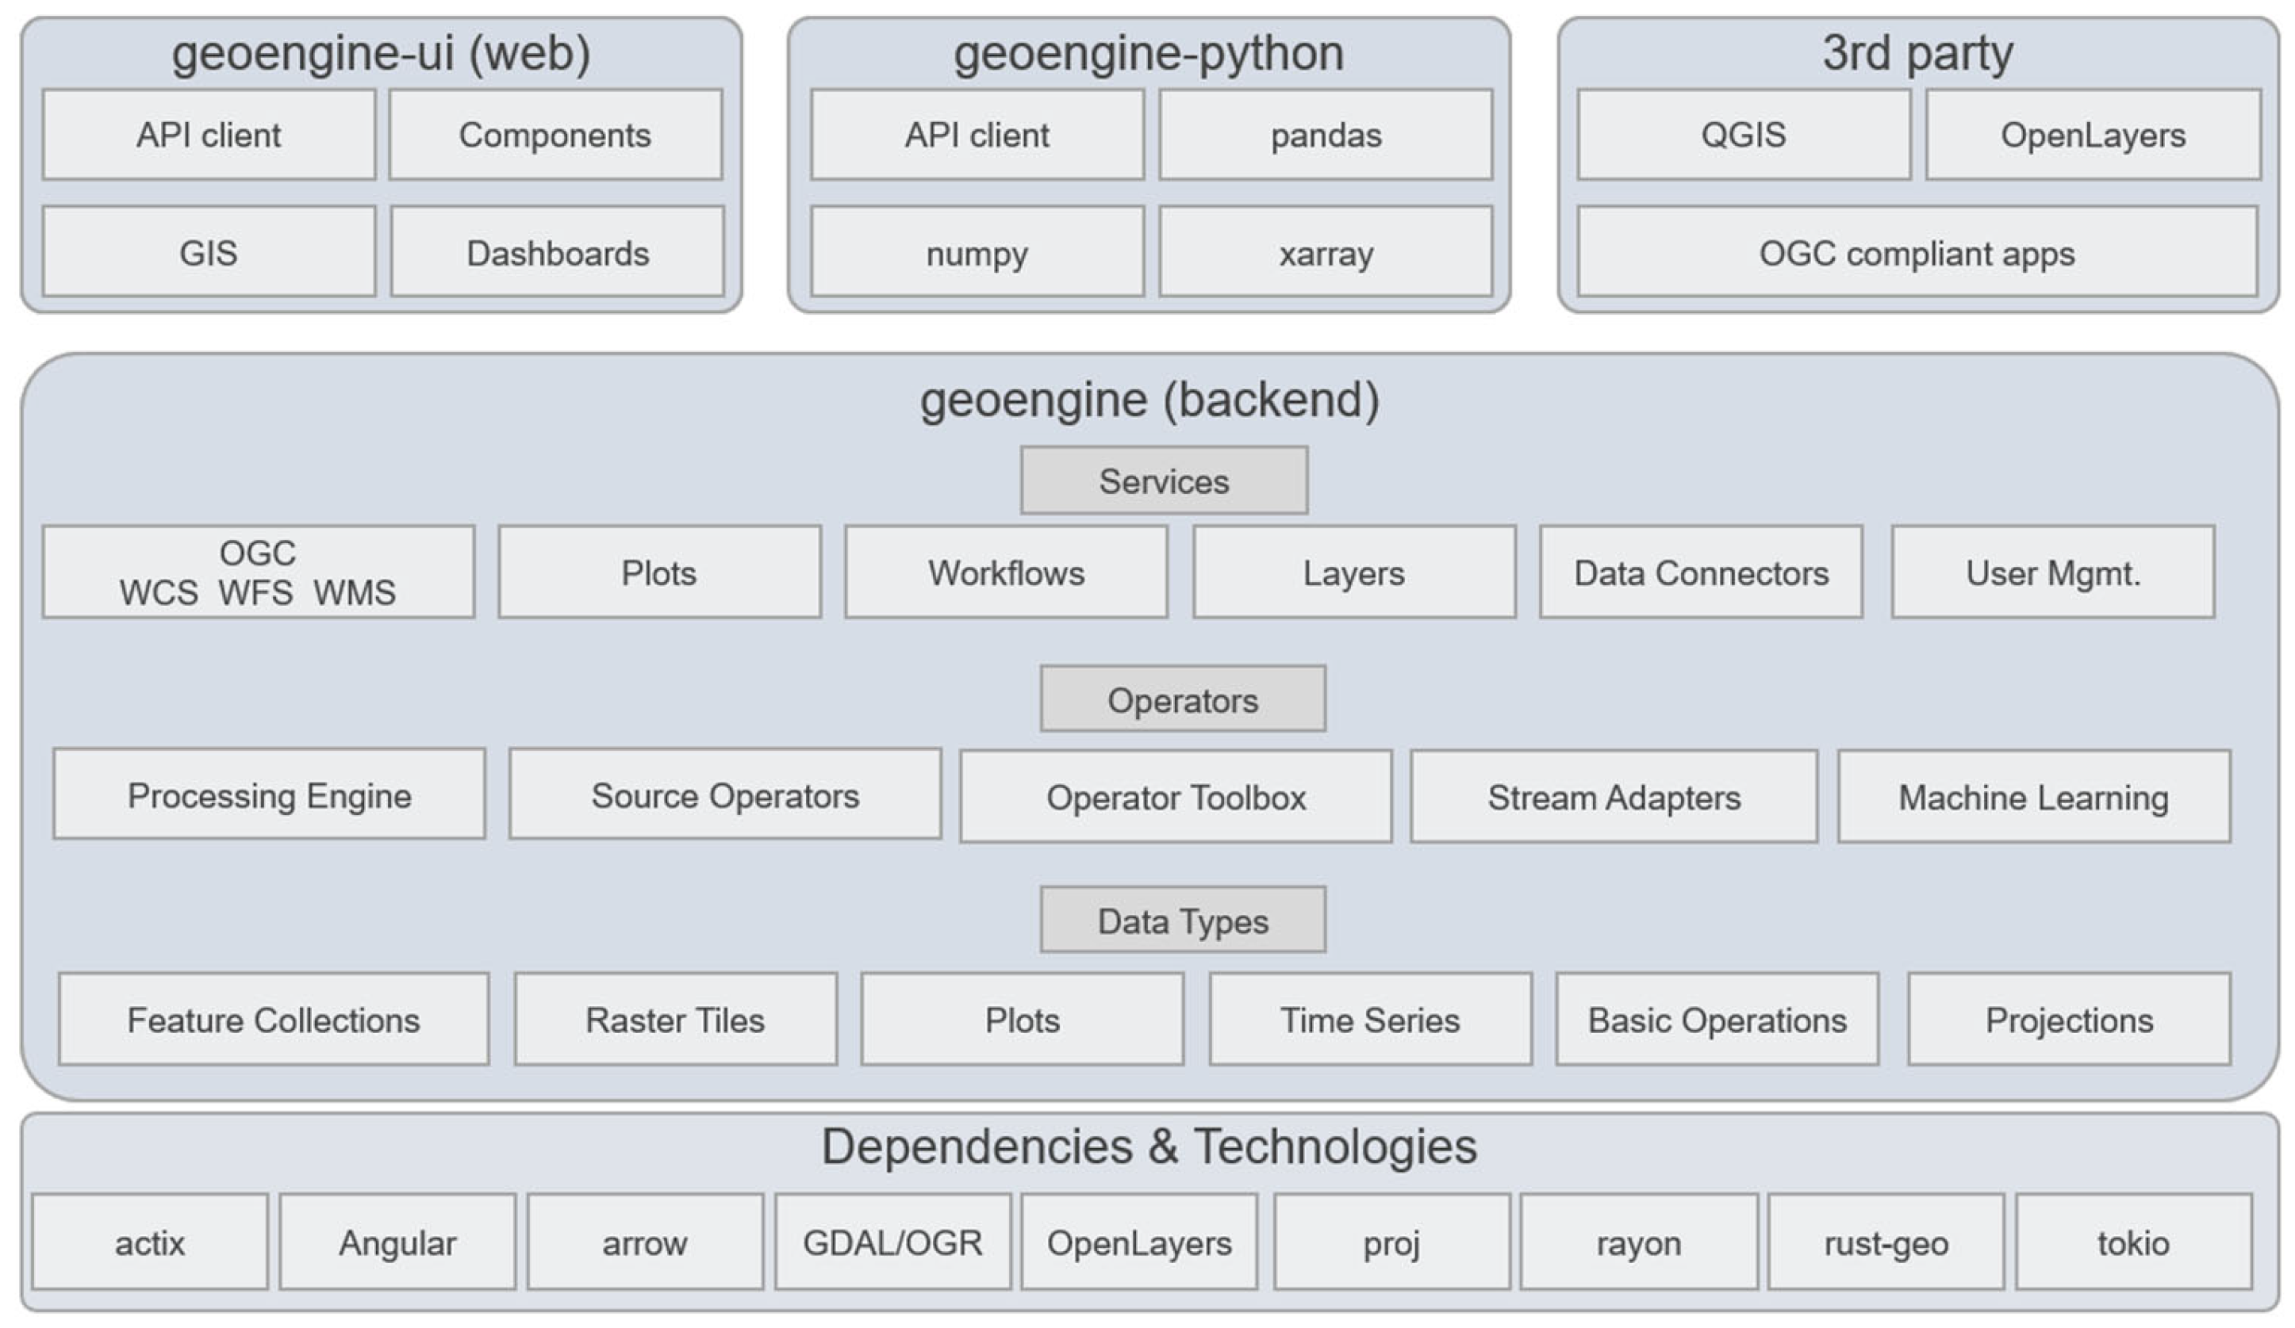Click the Operators header label
The image size is (2295, 1328).
[1183, 699]
